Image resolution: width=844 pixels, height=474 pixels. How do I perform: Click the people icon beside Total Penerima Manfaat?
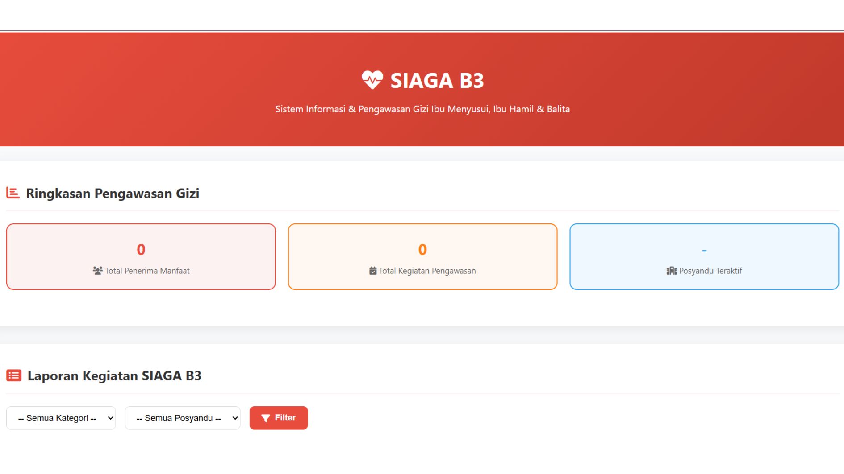tap(97, 271)
